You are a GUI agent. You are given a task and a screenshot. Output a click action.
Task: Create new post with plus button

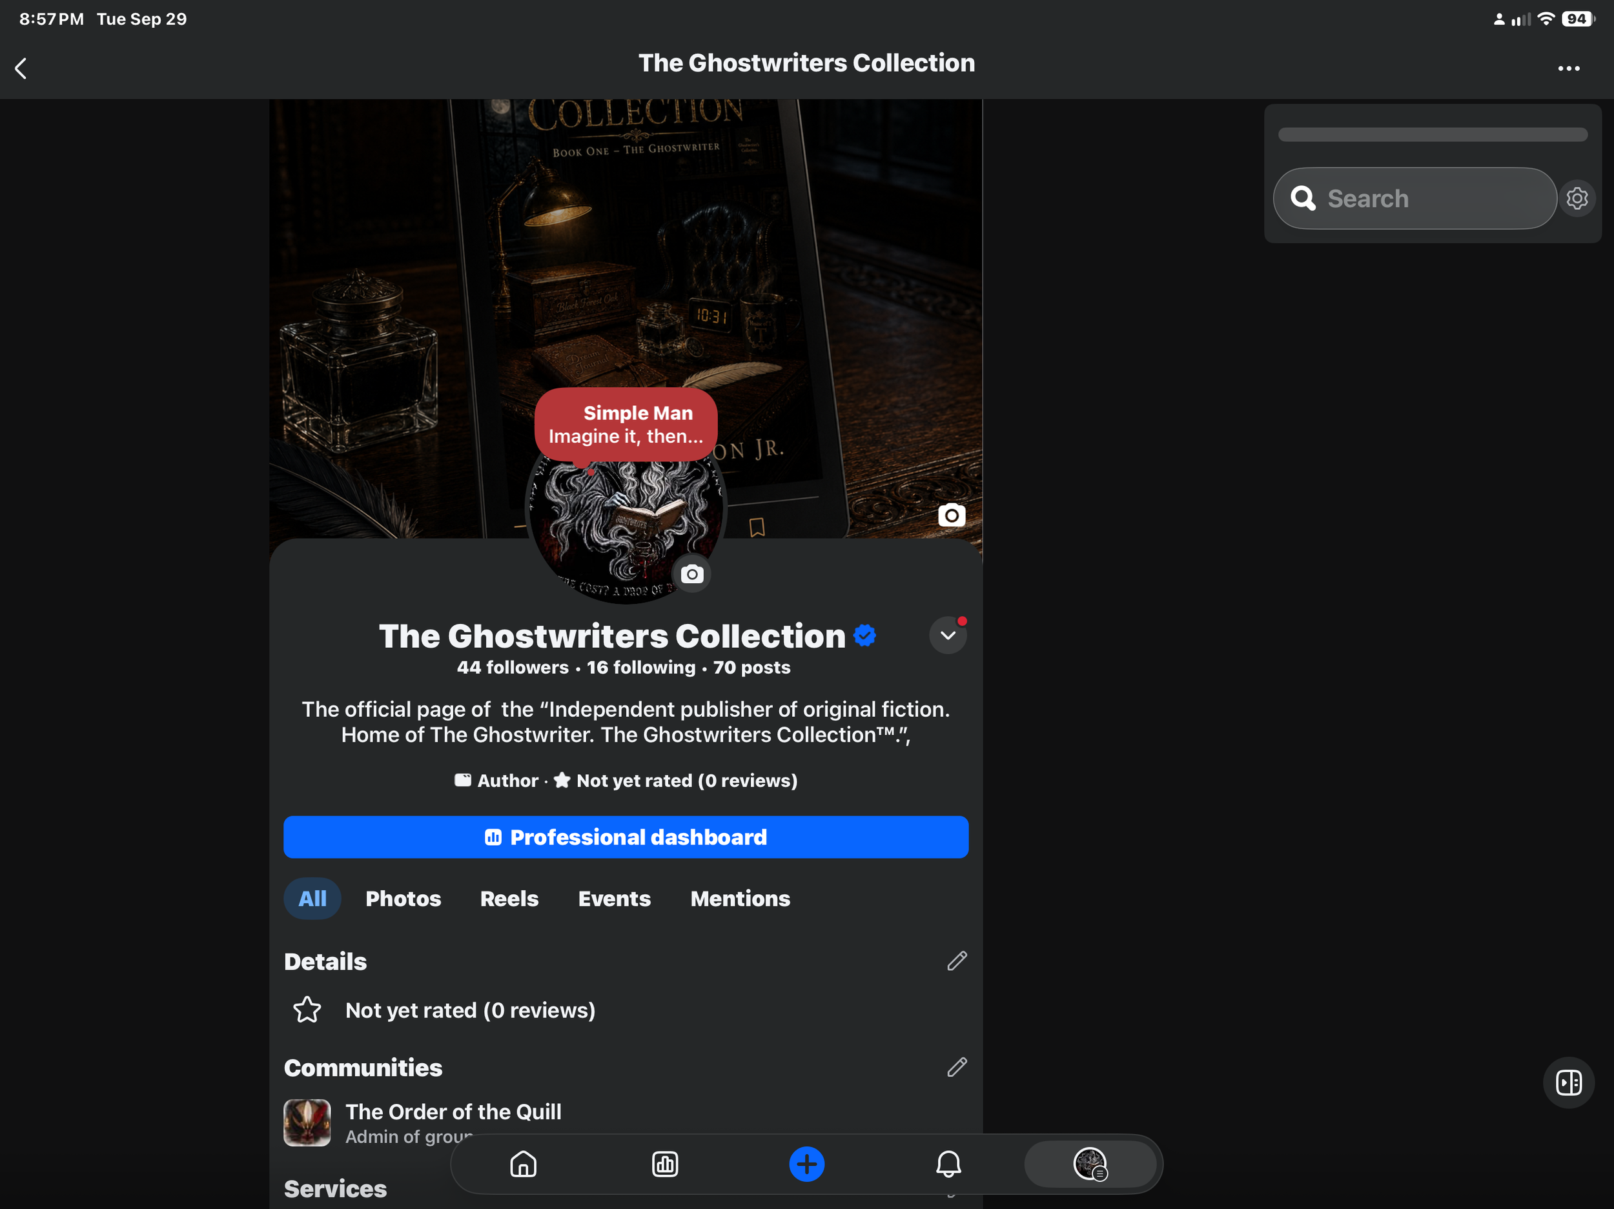(807, 1164)
